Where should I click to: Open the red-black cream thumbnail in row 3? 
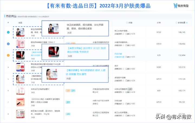(x=20, y=55)
